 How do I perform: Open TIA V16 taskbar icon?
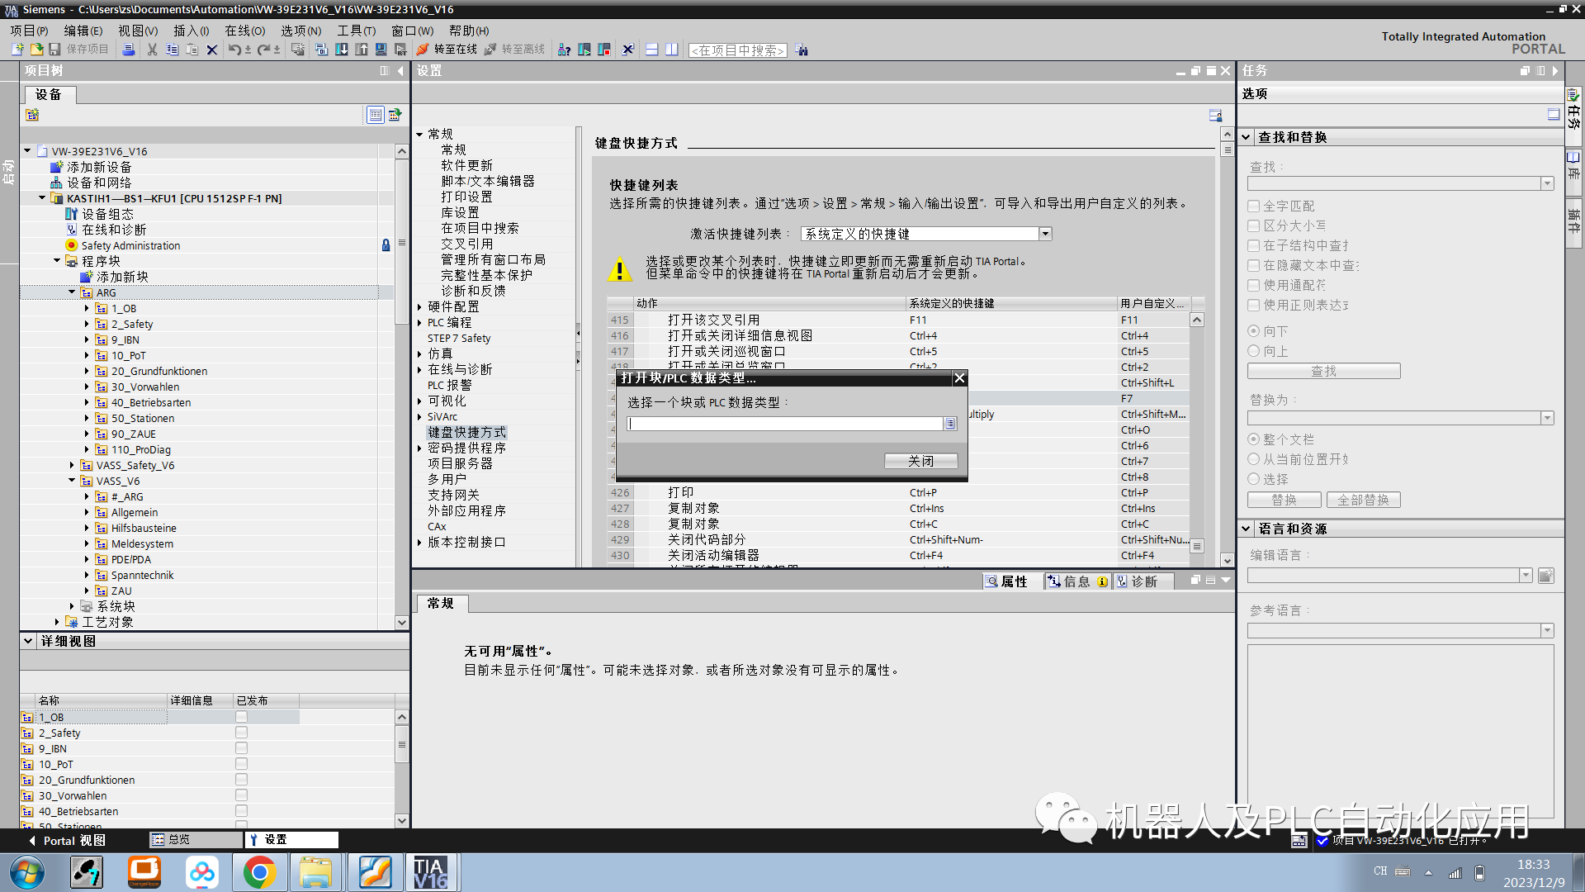[430, 872]
